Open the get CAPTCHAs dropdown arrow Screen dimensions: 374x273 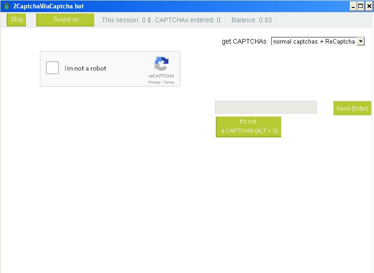point(361,41)
